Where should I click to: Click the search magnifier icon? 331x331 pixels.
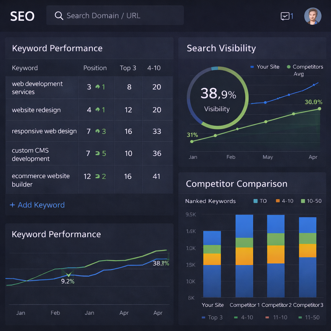pyautogui.click(x=59, y=16)
